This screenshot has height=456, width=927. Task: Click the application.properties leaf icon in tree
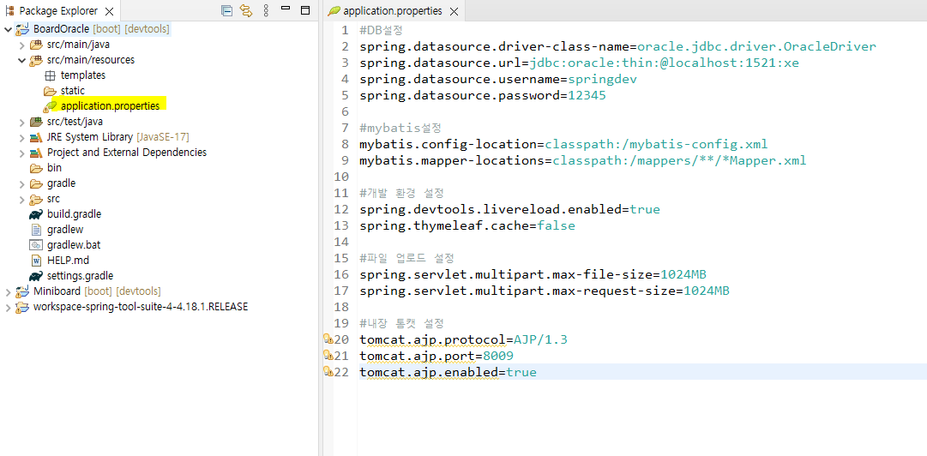pyautogui.click(x=50, y=106)
